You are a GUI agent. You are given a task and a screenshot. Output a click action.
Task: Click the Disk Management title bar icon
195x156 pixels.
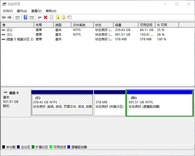click(x=4, y=4)
